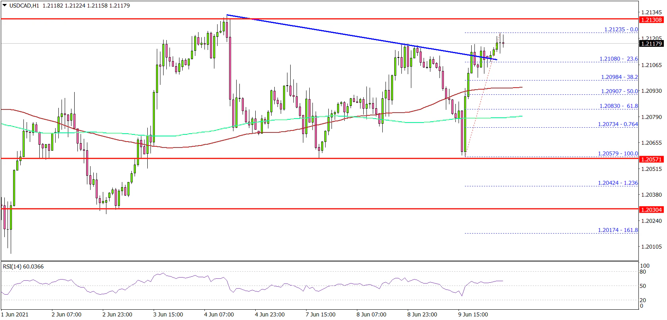This screenshot has height=320, width=667.
Task: Select the 1.20579 - 100.0 Fibonacci label
Action: pyautogui.click(x=618, y=153)
